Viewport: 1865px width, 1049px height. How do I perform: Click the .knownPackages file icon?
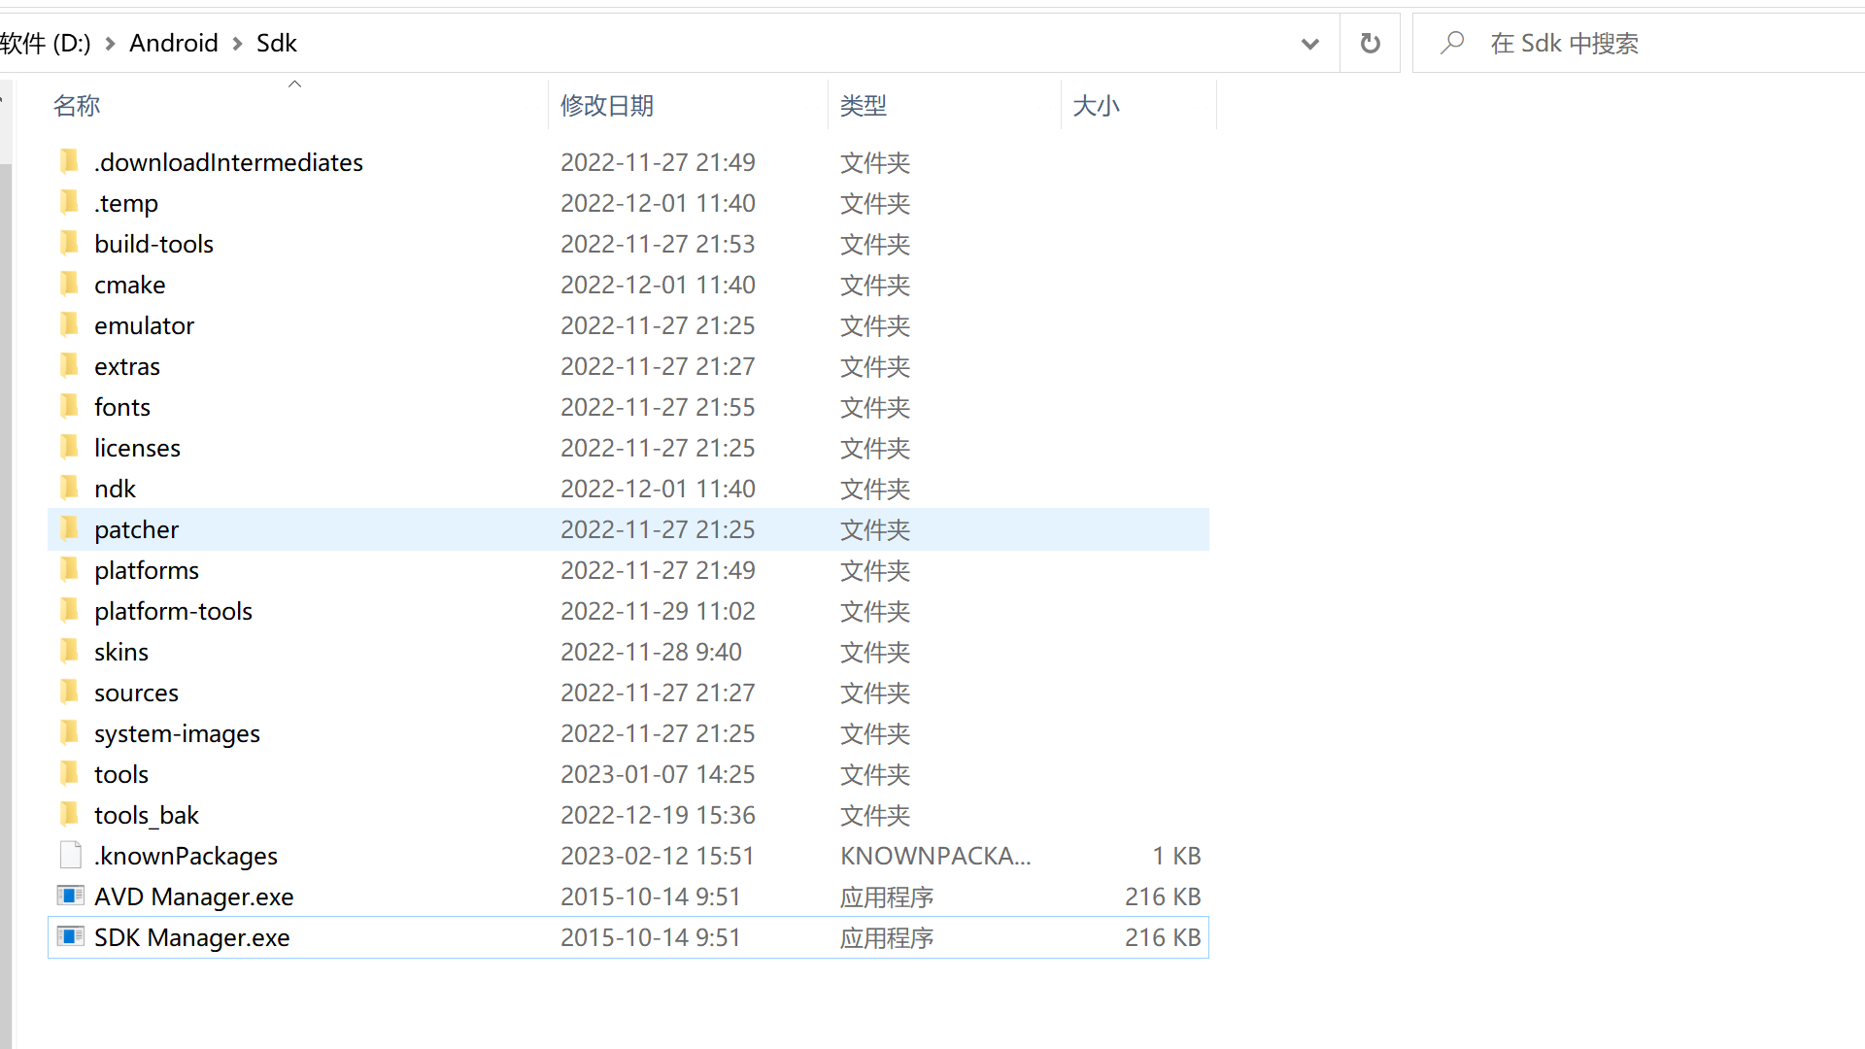70,855
